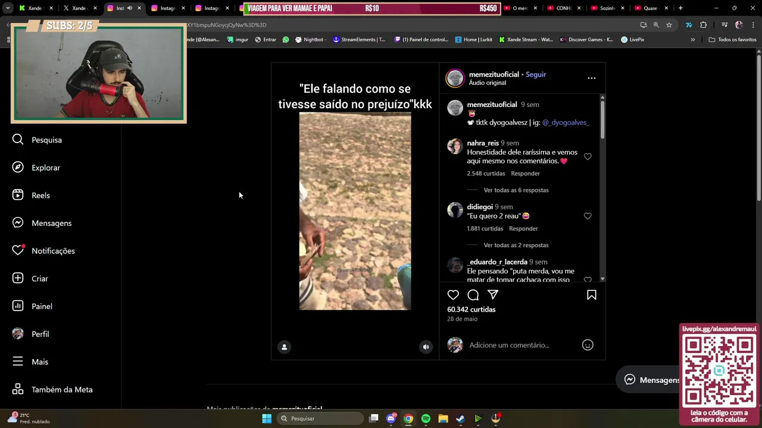Viewport: 762px width, 428px height.
Task: Reply to didiegoi comment via Responder
Action: (x=523, y=228)
